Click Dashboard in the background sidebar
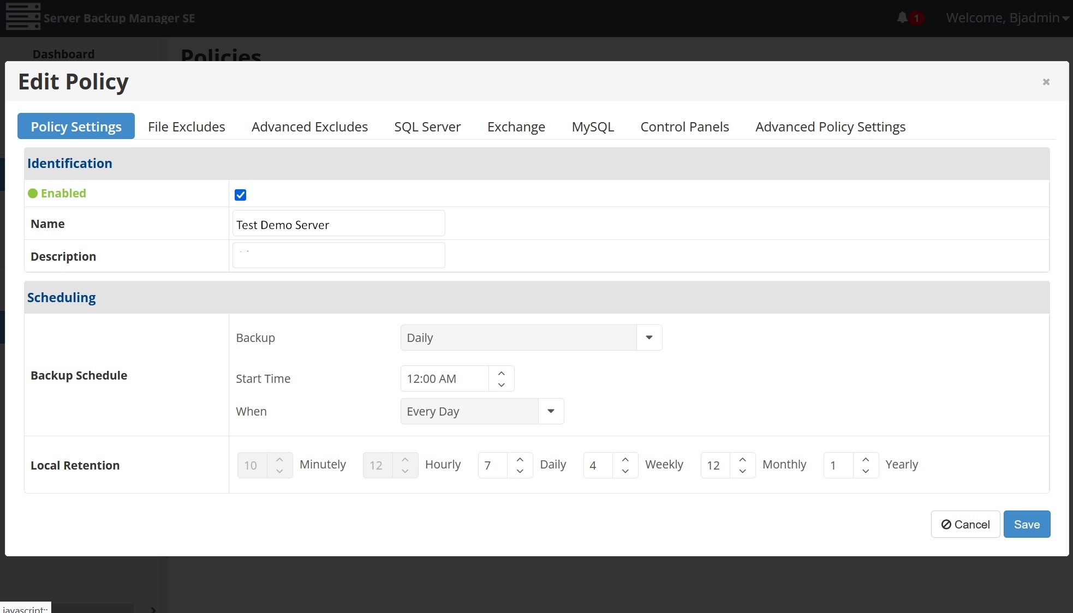Viewport: 1073px width, 613px height. 63,54
